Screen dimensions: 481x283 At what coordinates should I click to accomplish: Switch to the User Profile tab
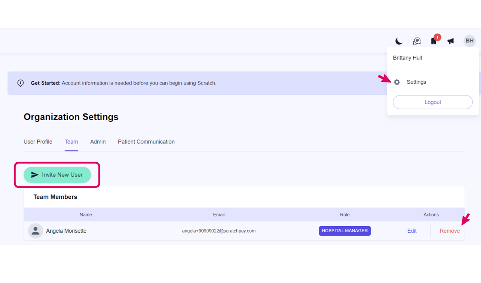pyautogui.click(x=38, y=142)
